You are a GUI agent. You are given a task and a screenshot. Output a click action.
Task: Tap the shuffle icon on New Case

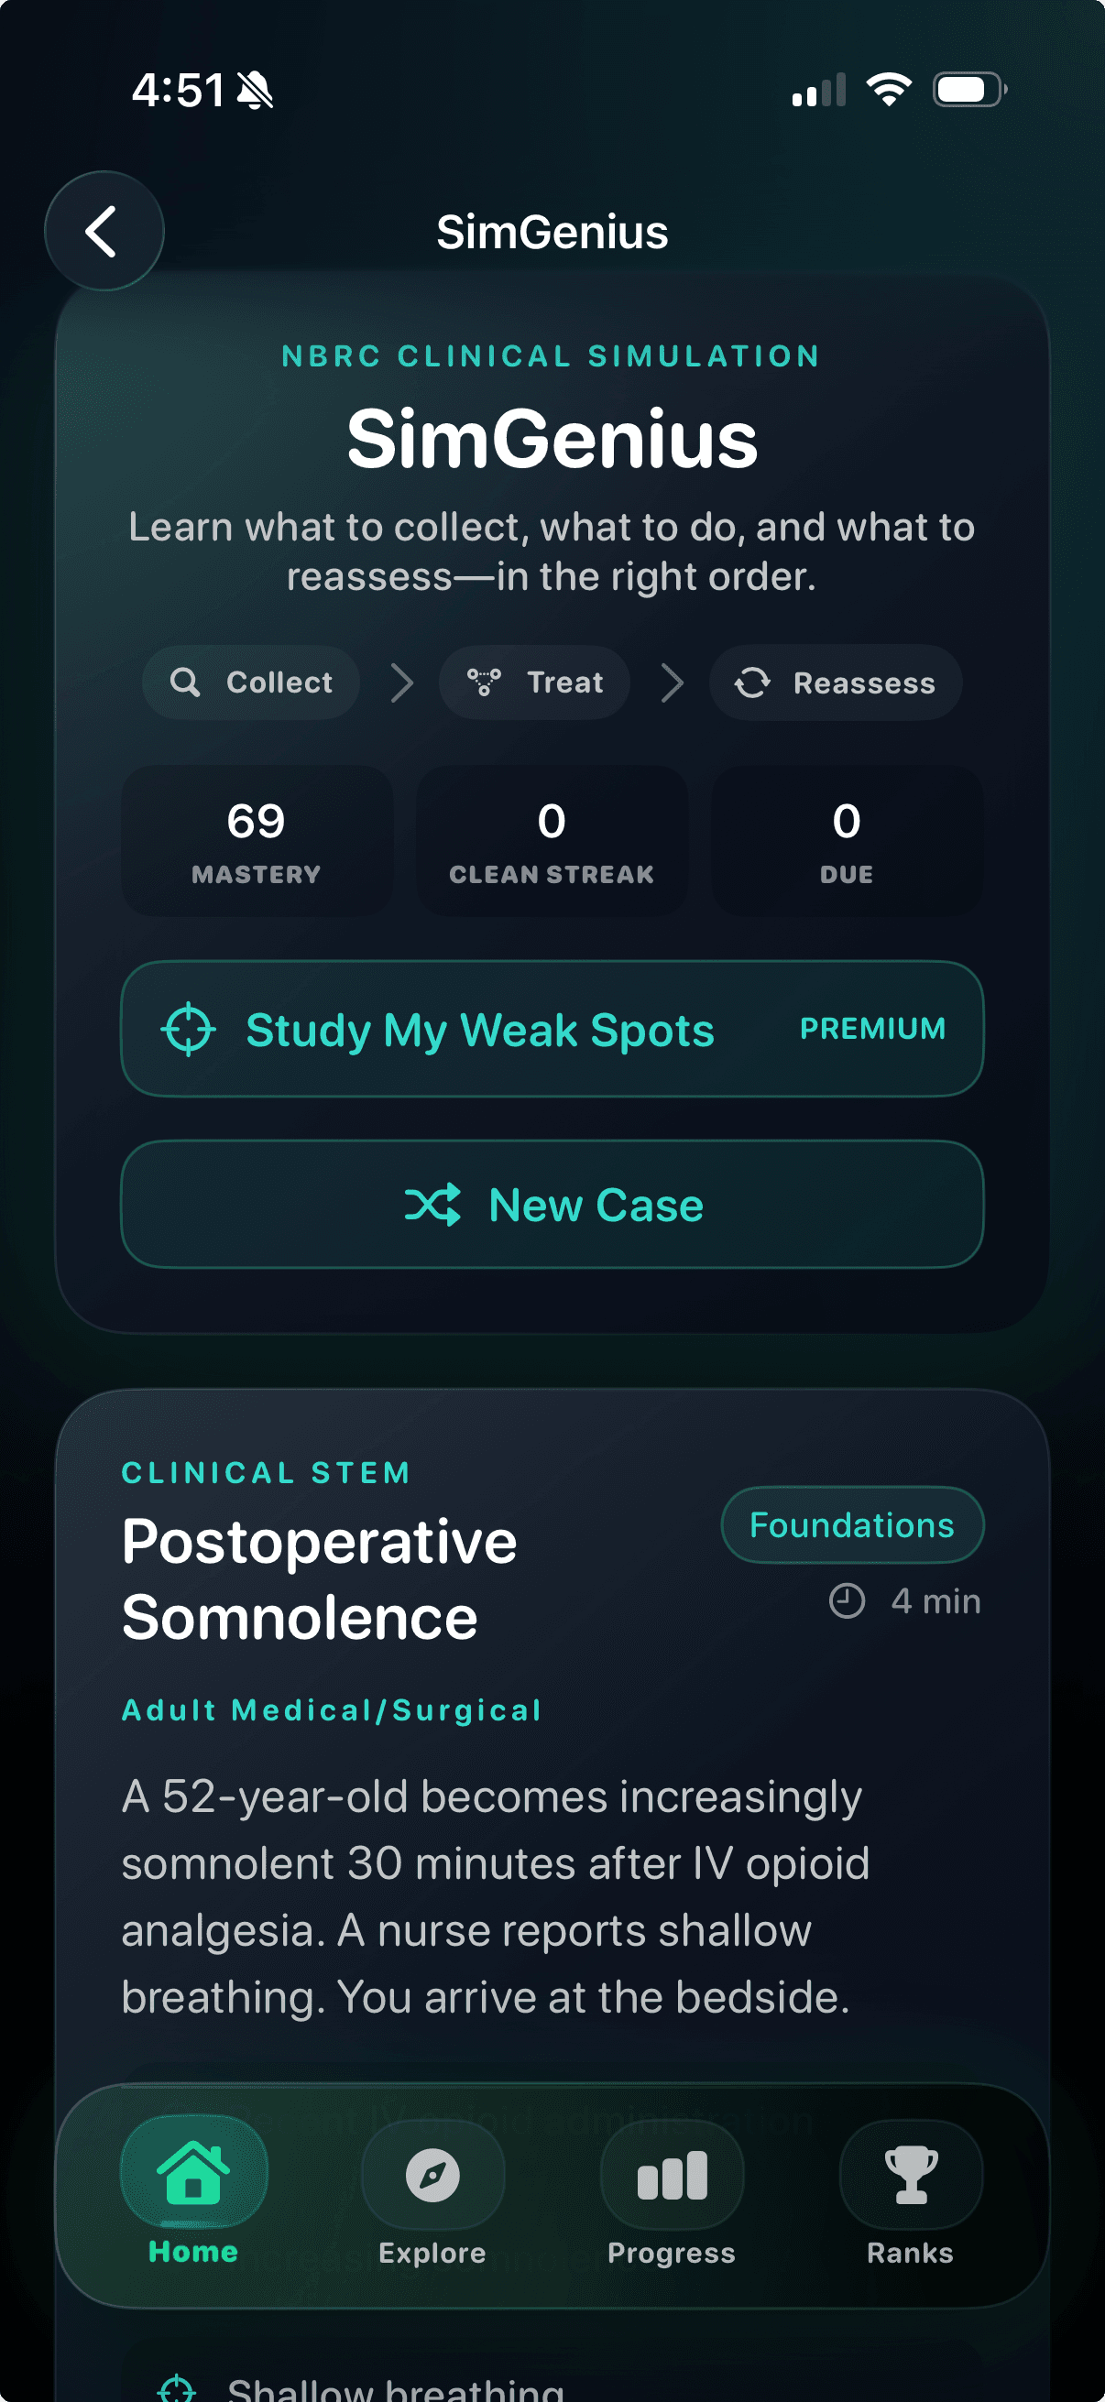[x=432, y=1205]
